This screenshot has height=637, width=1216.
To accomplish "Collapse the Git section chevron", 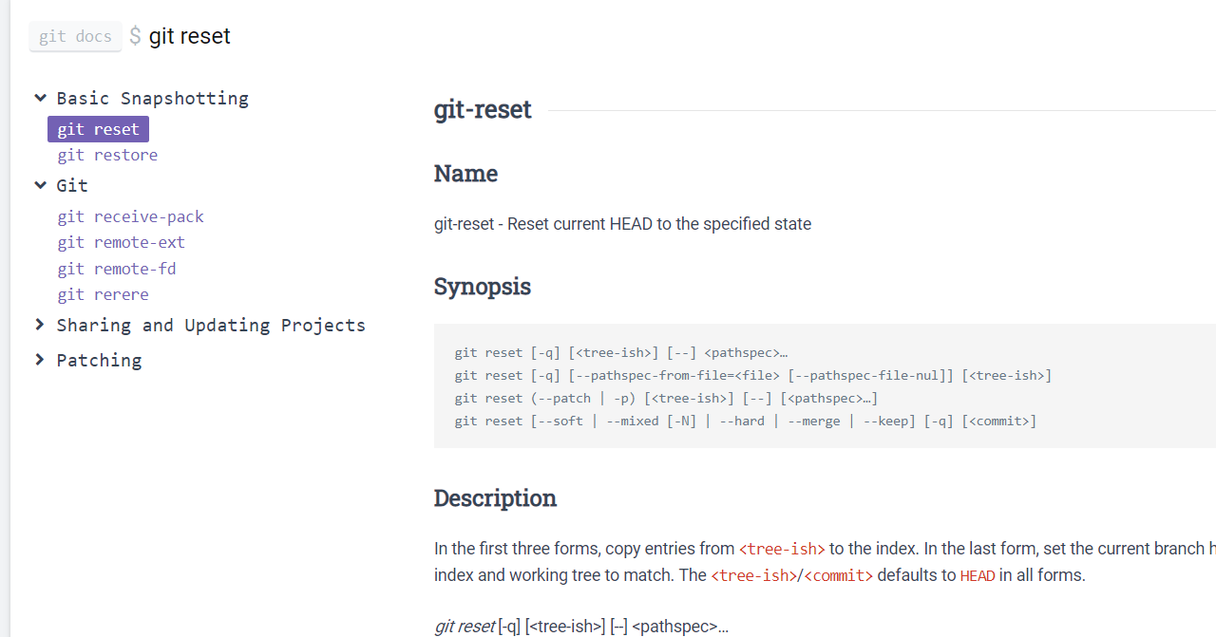I will click(41, 185).
